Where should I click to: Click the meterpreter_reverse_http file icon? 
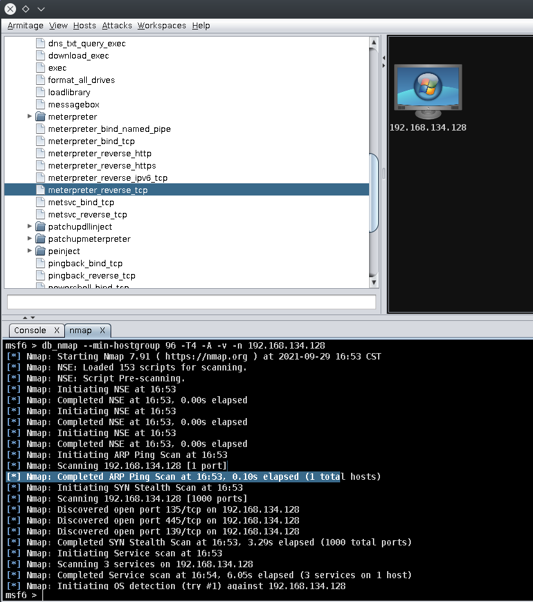pyautogui.click(x=41, y=154)
